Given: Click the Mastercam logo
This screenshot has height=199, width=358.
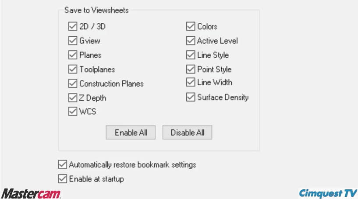Looking at the screenshot, I should pos(31,193).
